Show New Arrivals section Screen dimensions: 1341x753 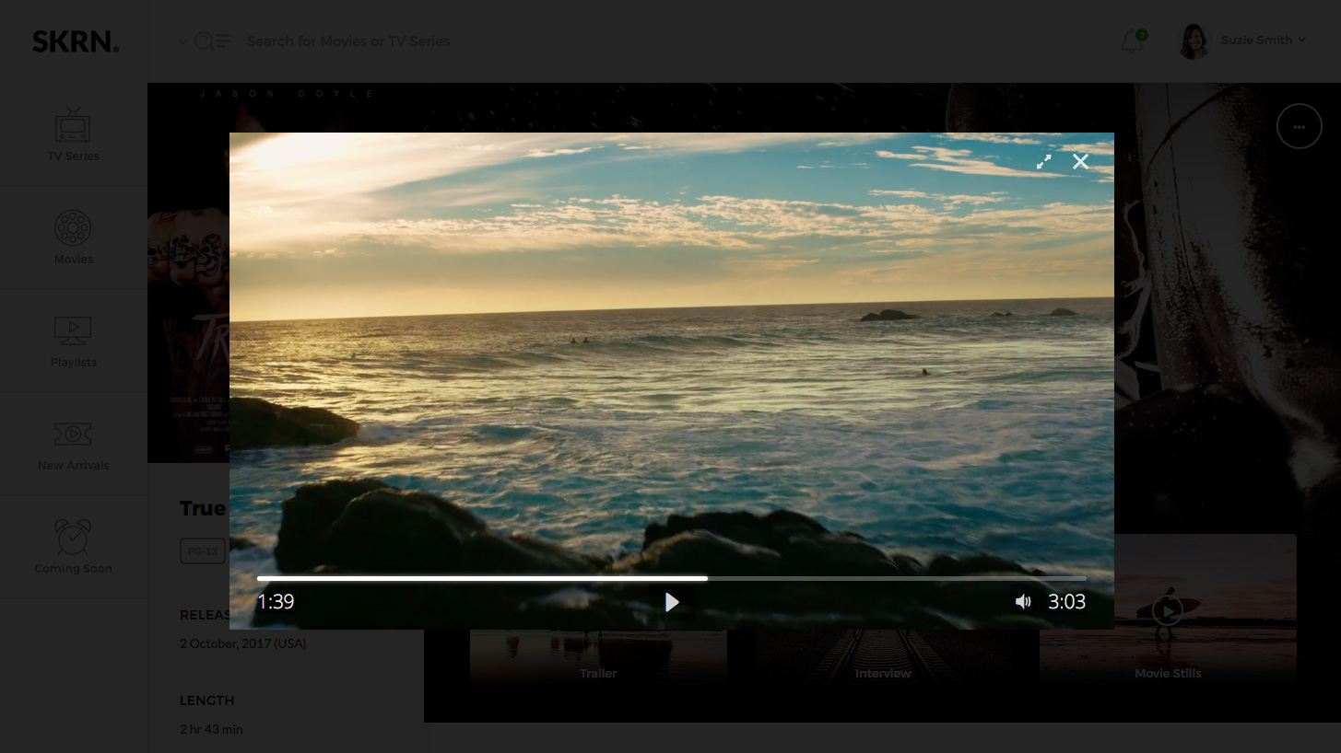click(73, 444)
